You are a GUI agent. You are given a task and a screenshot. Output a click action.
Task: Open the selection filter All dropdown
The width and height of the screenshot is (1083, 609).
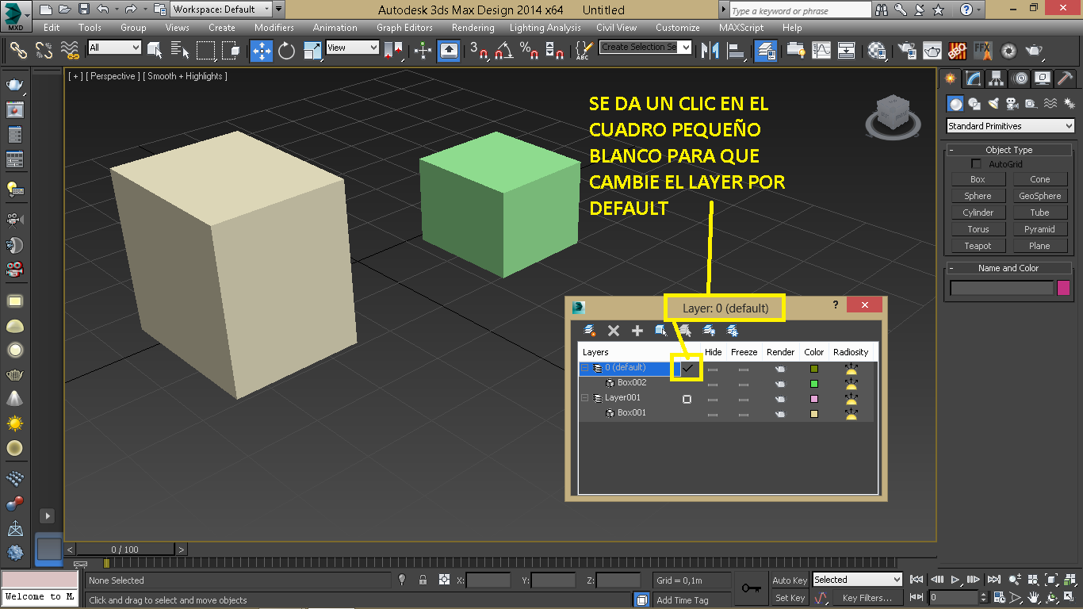114,48
